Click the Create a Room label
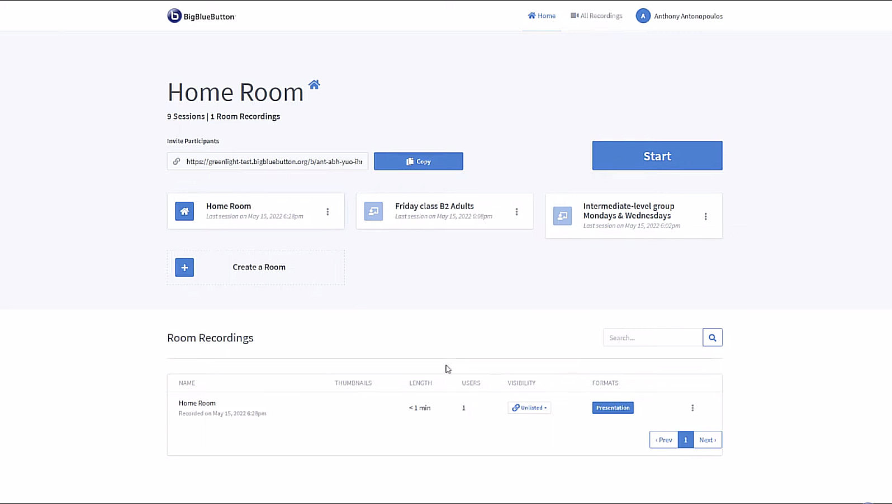This screenshot has height=504, width=892. click(x=259, y=267)
